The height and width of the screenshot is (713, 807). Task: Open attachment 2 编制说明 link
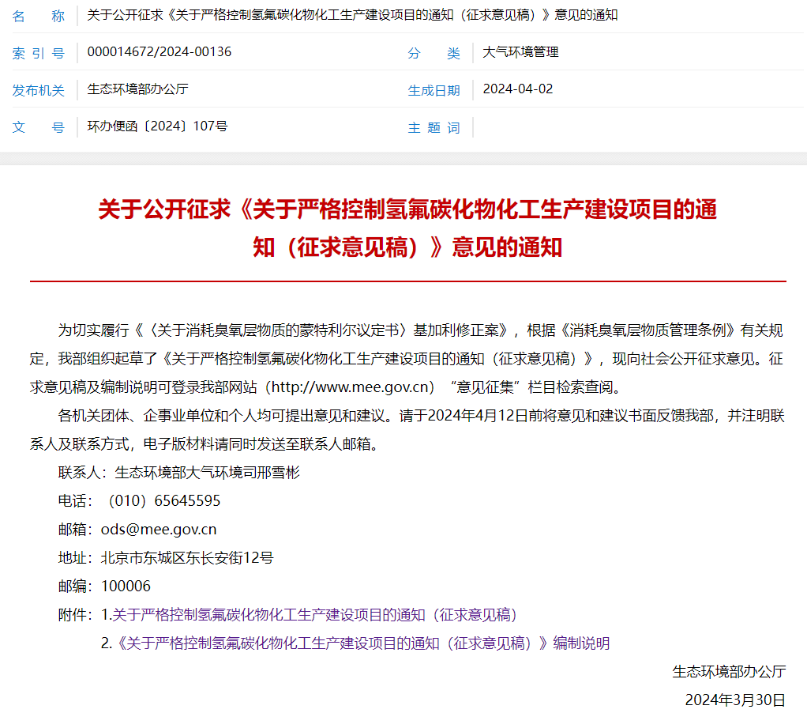(363, 643)
